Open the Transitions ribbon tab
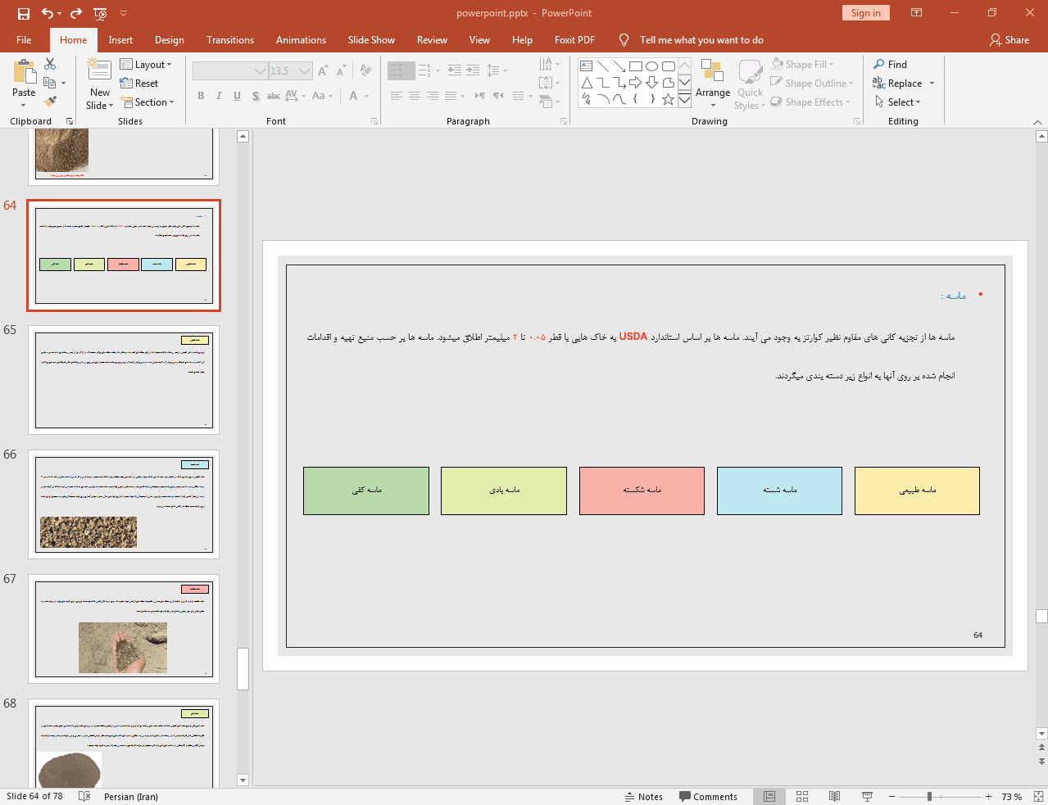1048x805 pixels. click(230, 40)
